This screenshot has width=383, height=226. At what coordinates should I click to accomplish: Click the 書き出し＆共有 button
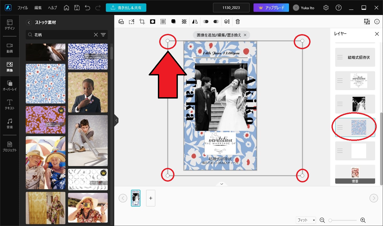coord(126,8)
